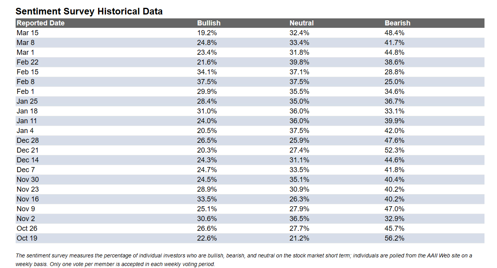Select the Mar 15 date cell
The height and width of the screenshot is (268, 497).
tap(27, 33)
